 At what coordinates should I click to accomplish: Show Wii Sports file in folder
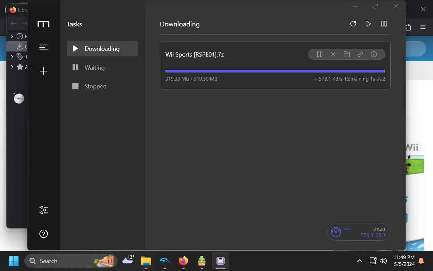click(x=346, y=54)
